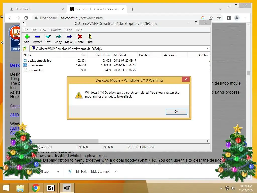Switch to Chrome on the taskbar

(36, 188)
